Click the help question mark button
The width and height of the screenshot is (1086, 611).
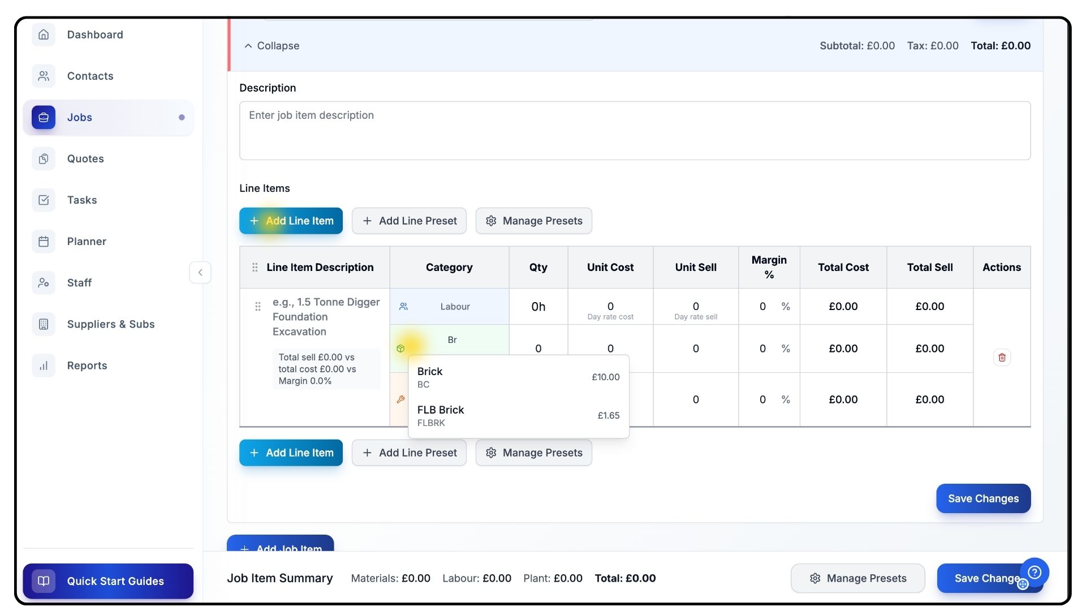tap(1035, 572)
